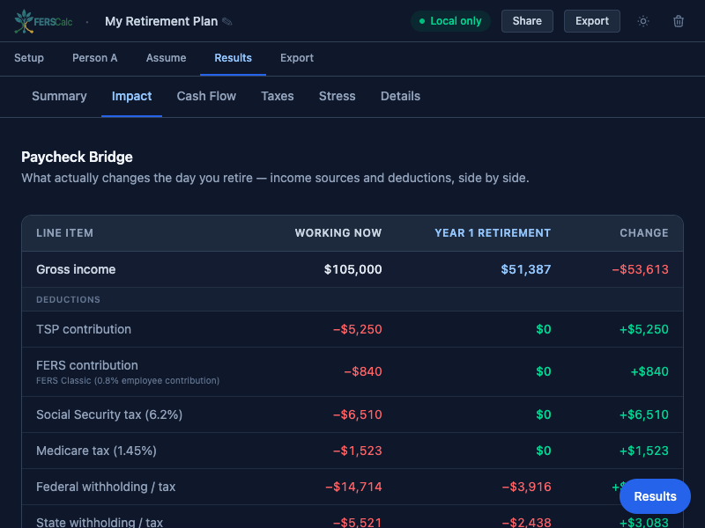Open the Cash Flow sub-tab
Screen dimensions: 705x528
tap(206, 96)
